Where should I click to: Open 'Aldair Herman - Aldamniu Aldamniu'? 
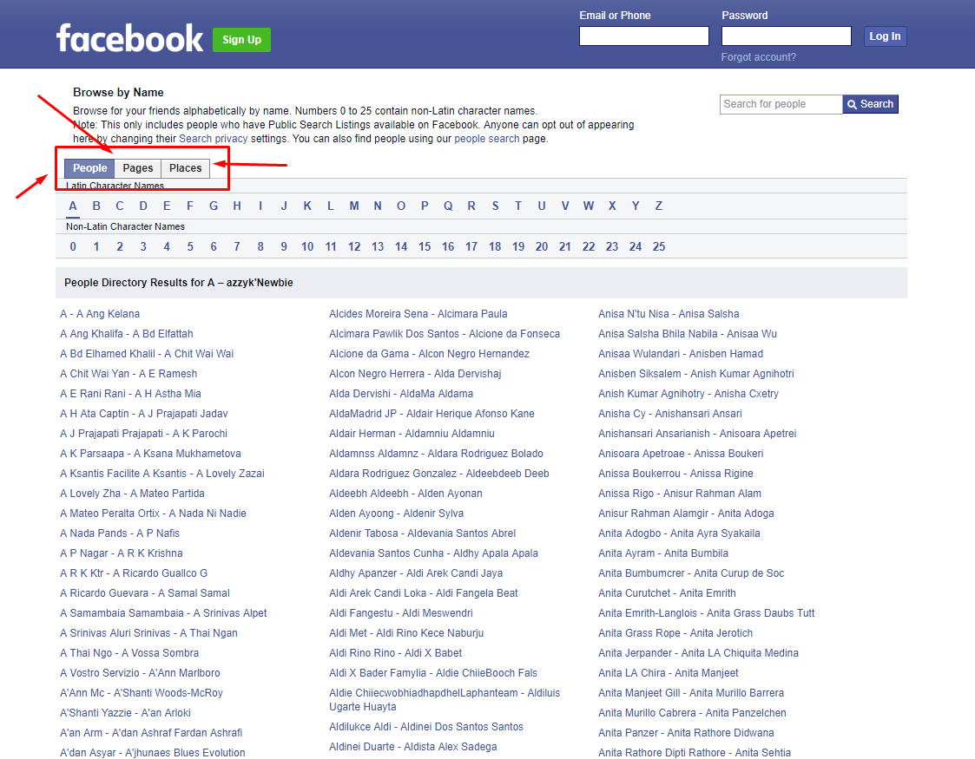click(412, 434)
